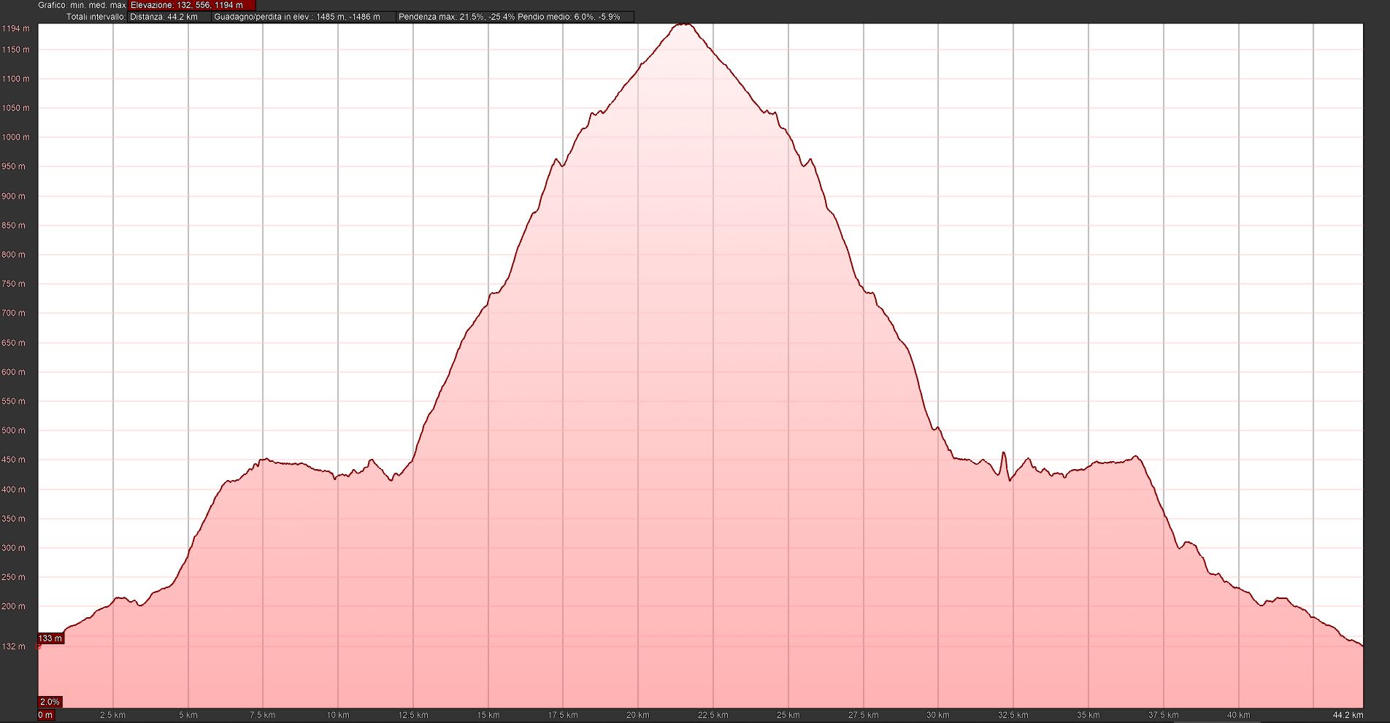Click the 1194 m top axis label
1390x723 pixels.
(x=15, y=29)
